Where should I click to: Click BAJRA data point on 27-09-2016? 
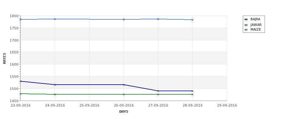(x=158, y=91)
